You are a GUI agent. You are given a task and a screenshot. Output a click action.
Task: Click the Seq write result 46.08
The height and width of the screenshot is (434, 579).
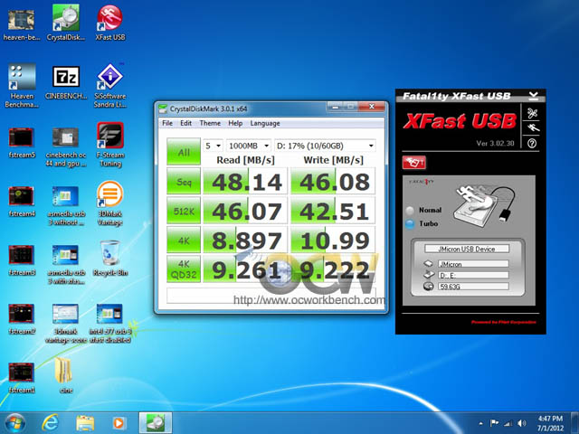[x=333, y=181]
